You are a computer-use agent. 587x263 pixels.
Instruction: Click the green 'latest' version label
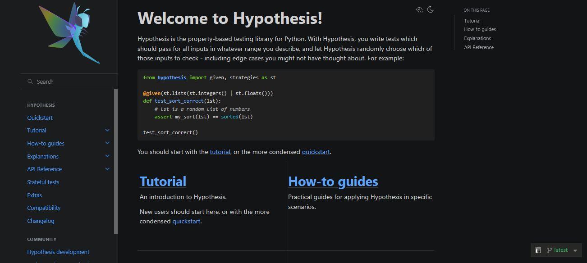point(561,250)
